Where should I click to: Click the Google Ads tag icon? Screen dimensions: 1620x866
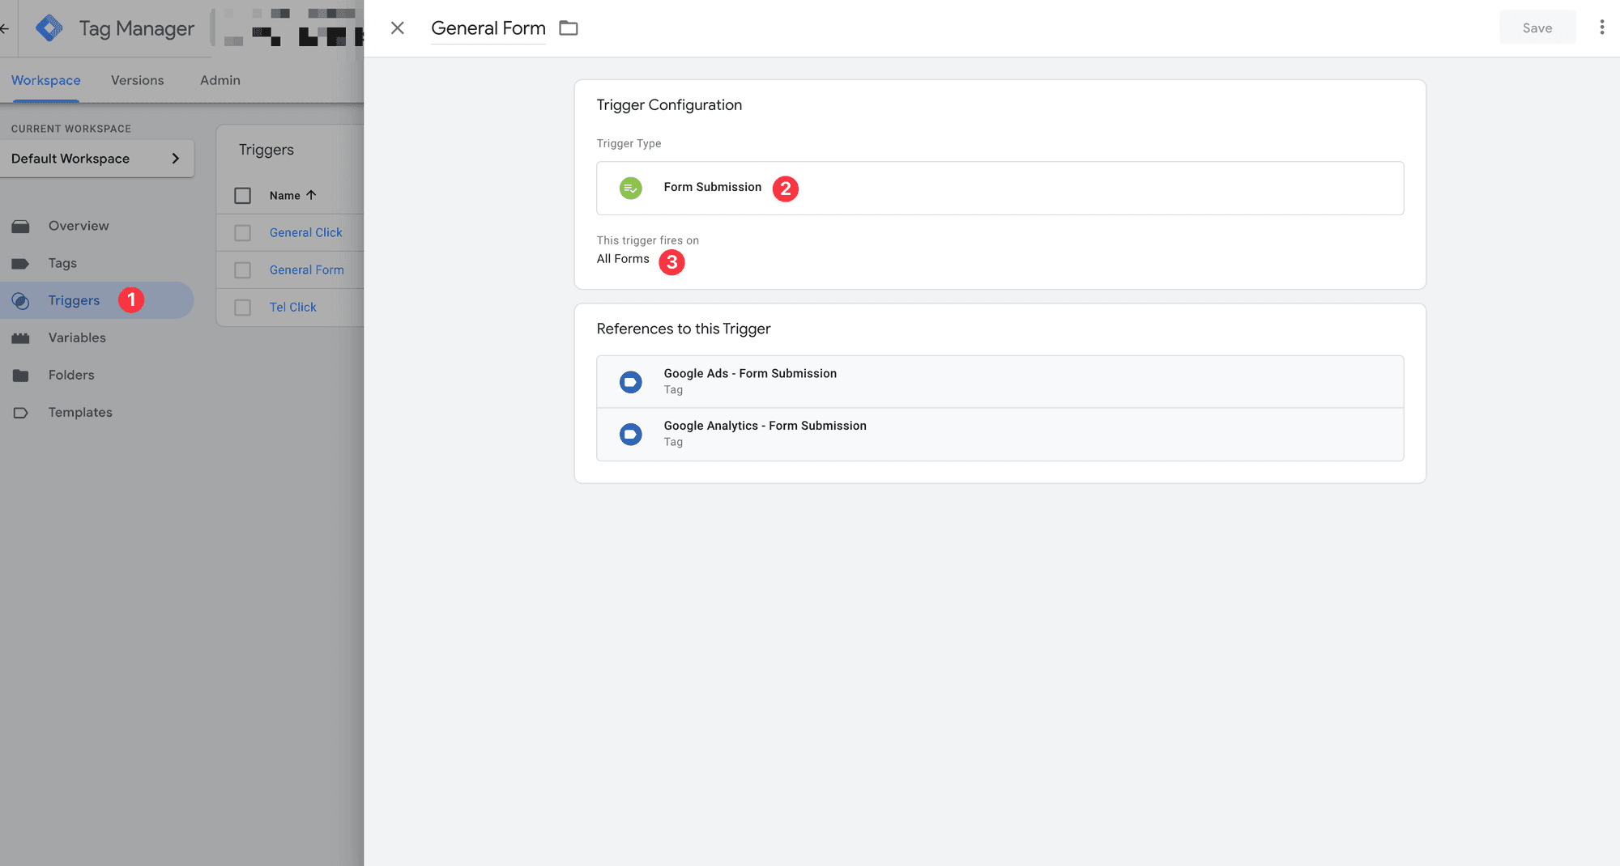click(x=630, y=382)
